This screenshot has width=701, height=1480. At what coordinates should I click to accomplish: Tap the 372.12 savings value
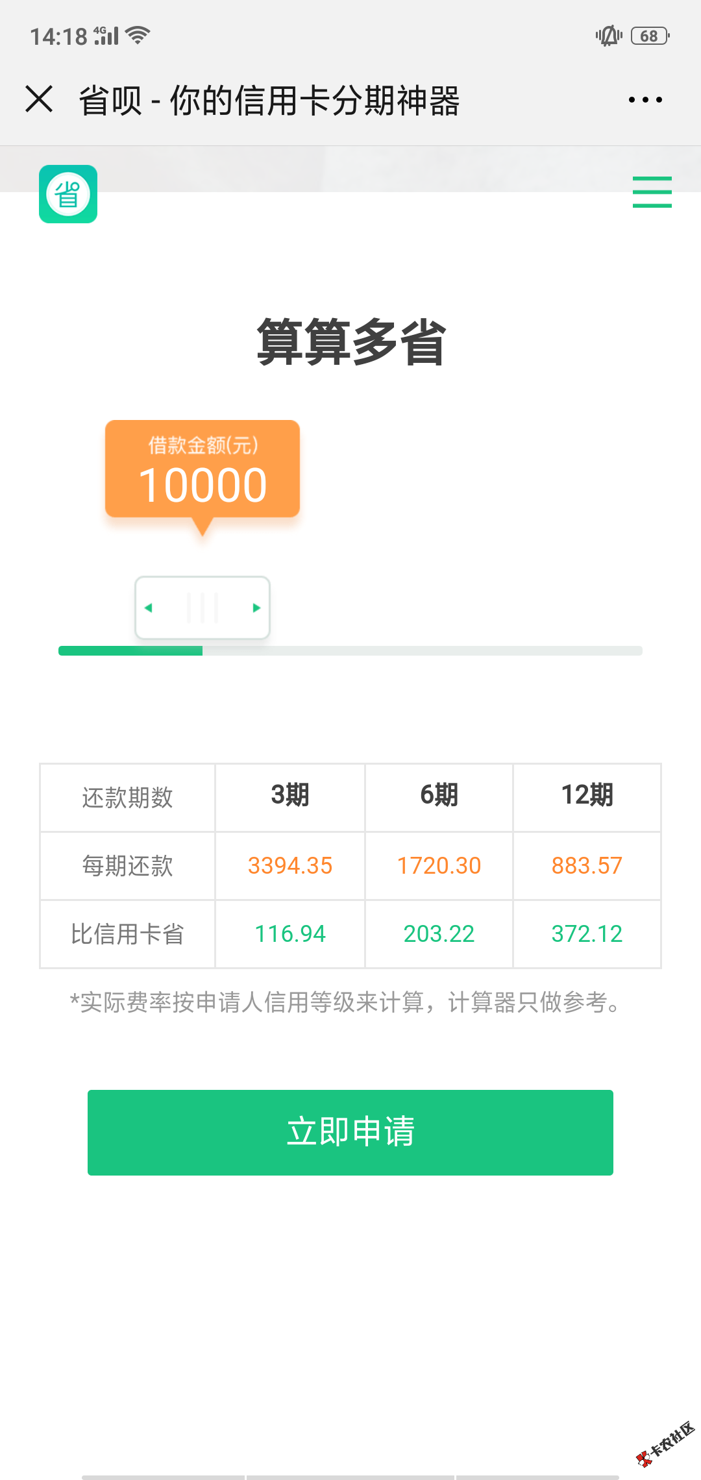coord(587,933)
